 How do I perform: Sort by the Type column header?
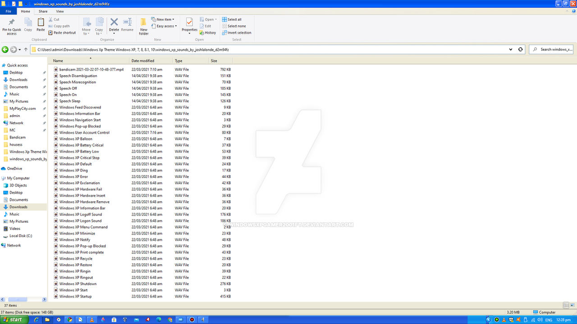click(191, 61)
